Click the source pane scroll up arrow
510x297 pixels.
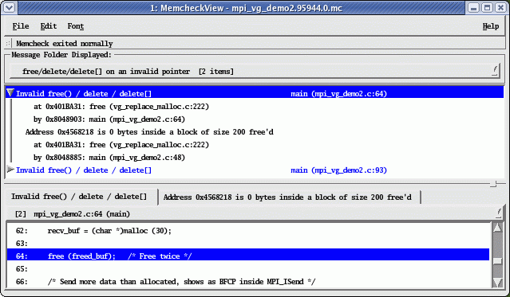pos(497,228)
